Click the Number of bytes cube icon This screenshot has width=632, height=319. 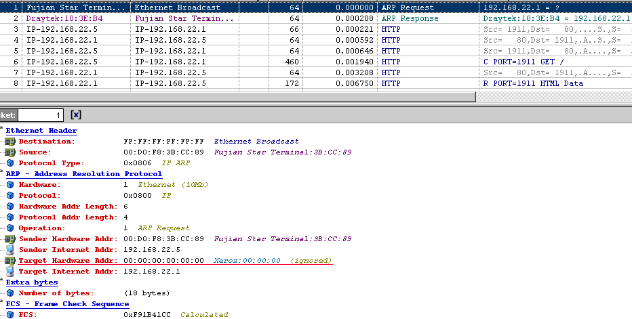(x=9, y=293)
